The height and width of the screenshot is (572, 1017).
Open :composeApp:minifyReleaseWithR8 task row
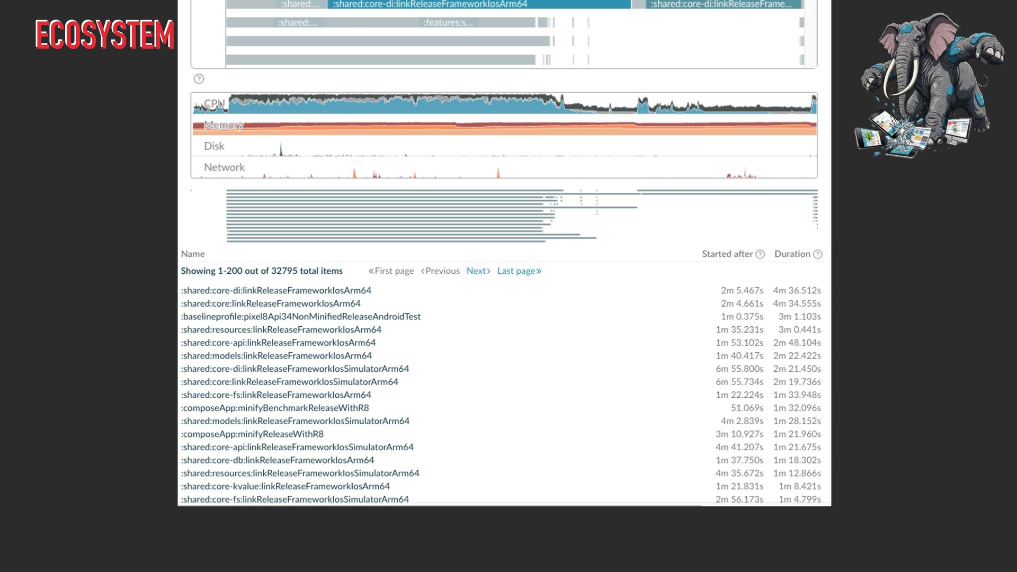click(x=252, y=434)
